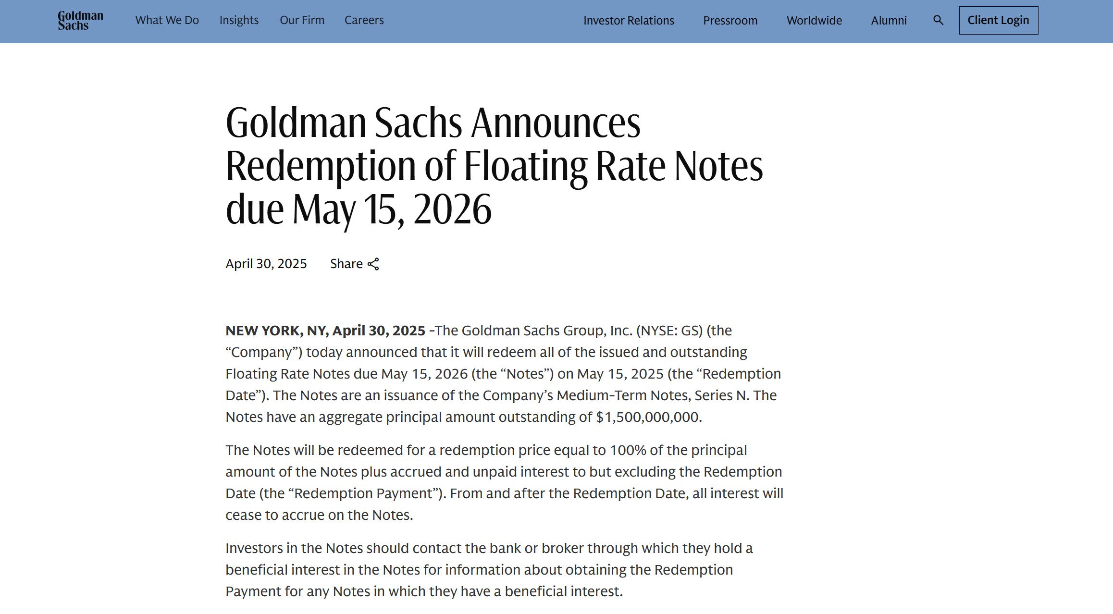
Task: Click the Client Login button
Action: click(998, 20)
